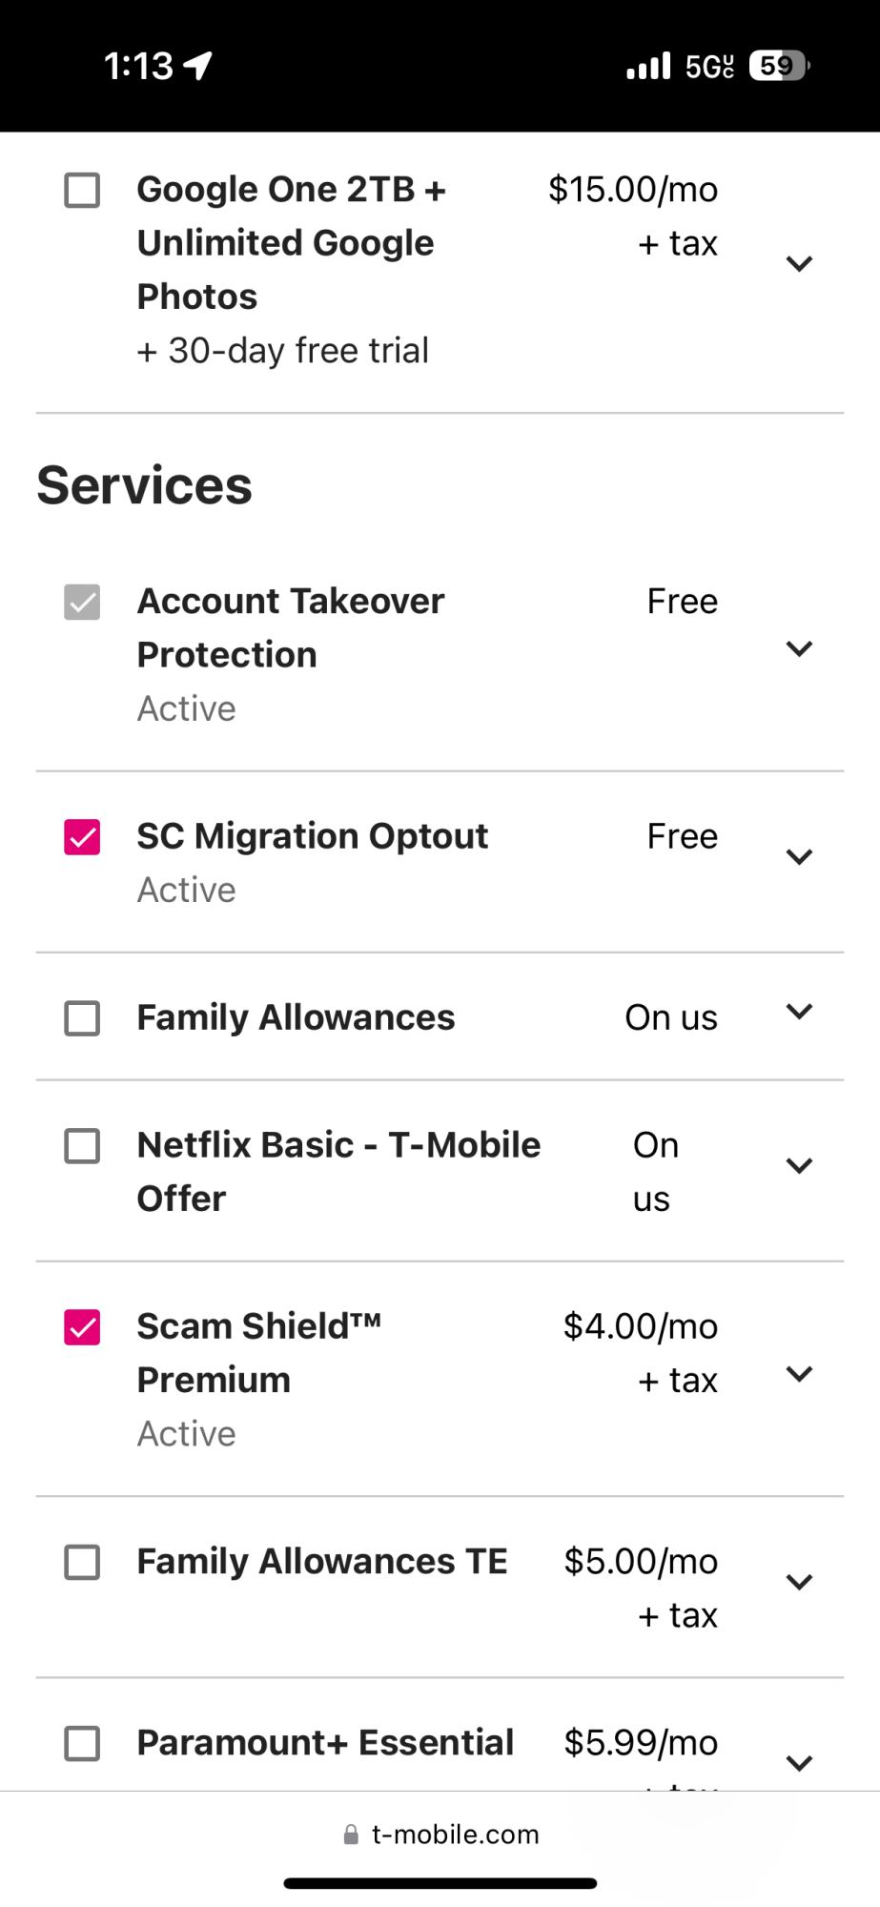Check the Google One 2TB checkbox
Screen dimensions: 880x1907
(82, 190)
